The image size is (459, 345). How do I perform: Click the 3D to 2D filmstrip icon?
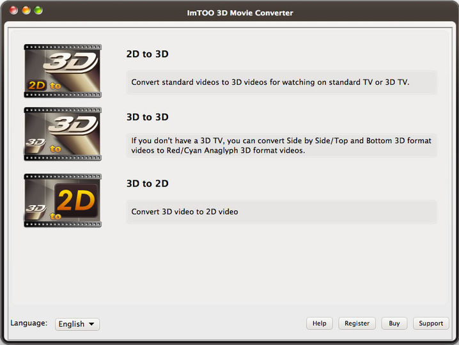(63, 200)
